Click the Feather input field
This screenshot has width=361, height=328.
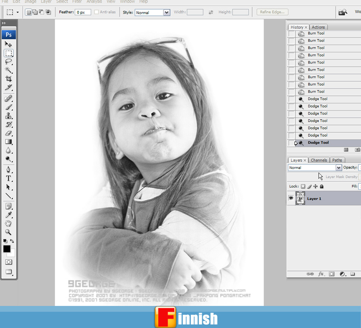click(83, 12)
